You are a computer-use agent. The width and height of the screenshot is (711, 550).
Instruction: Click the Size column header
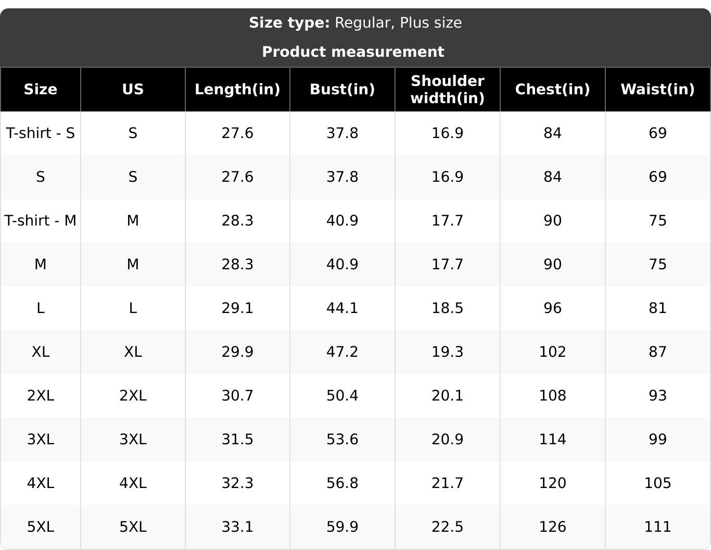pos(41,89)
